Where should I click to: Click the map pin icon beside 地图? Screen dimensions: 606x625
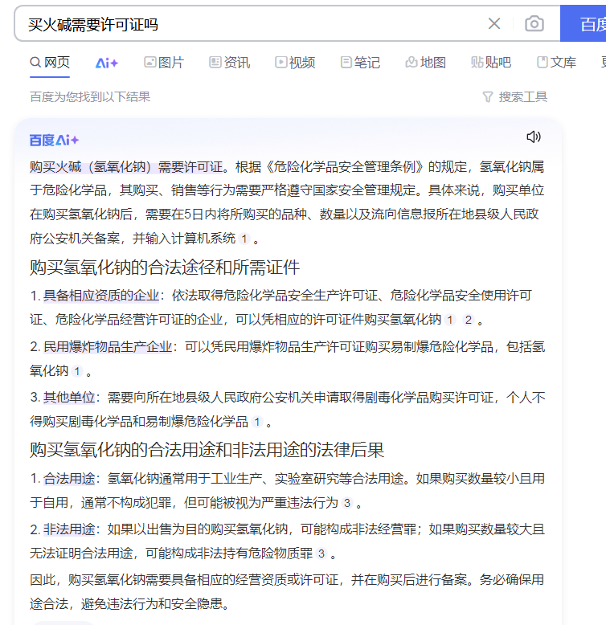(411, 62)
